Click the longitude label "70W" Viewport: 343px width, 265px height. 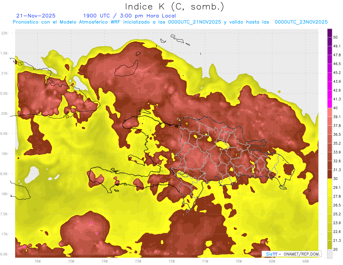(238, 261)
